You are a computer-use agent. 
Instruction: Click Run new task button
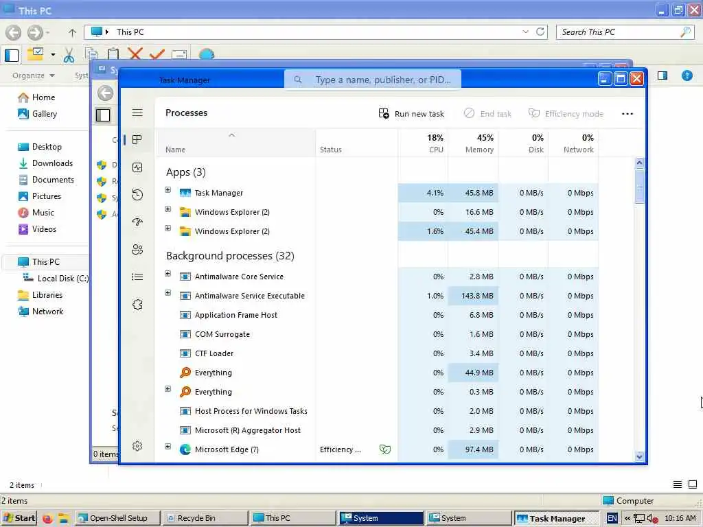point(411,114)
